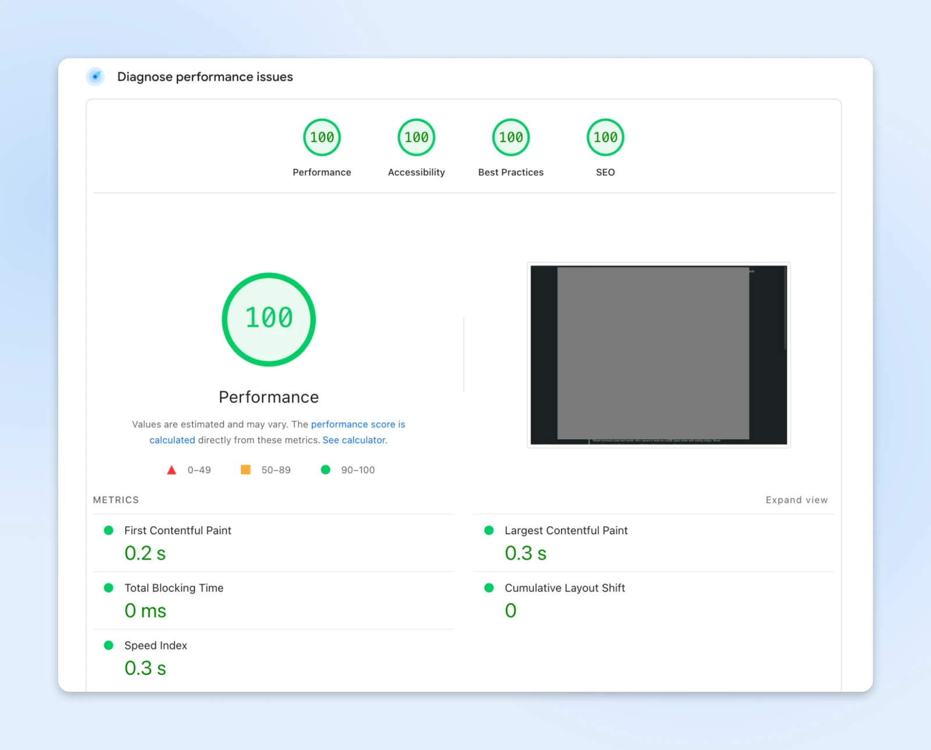Select the Accessibility 100 score gauge
The height and width of the screenshot is (750, 931).
416,138
